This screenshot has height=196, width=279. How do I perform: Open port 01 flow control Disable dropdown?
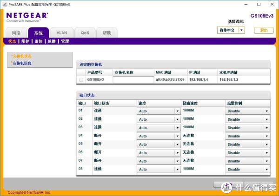click(247, 111)
